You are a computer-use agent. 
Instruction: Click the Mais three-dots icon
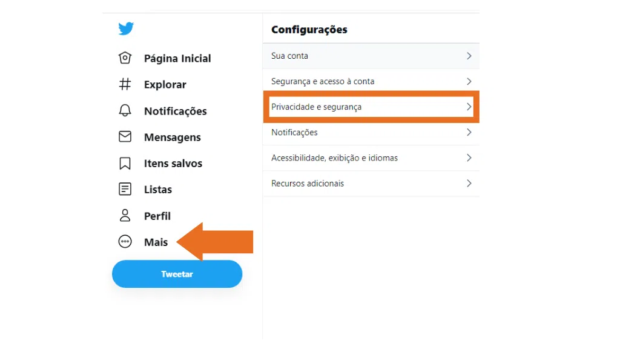tap(125, 242)
